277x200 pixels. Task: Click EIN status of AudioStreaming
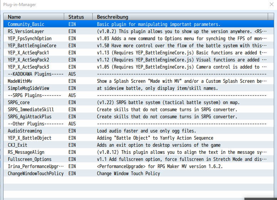tap(72, 131)
